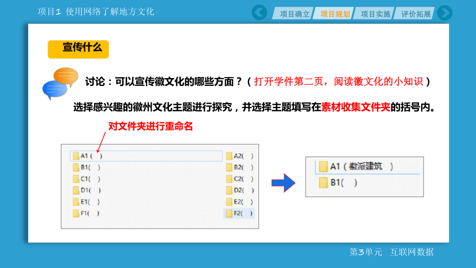Open the 项目实施 tab
The image size is (476, 268).
coord(374,14)
